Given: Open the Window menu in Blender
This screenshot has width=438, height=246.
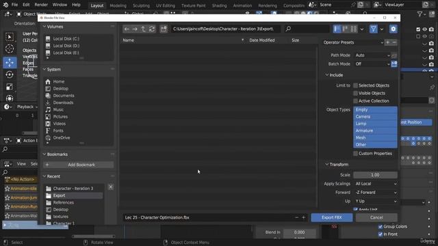Looking at the screenshot, I should (60, 5).
